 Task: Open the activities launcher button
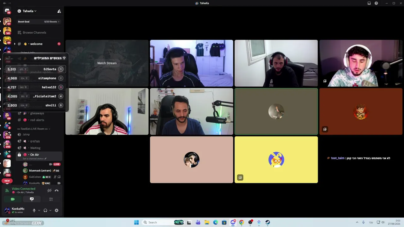[x=51, y=199]
